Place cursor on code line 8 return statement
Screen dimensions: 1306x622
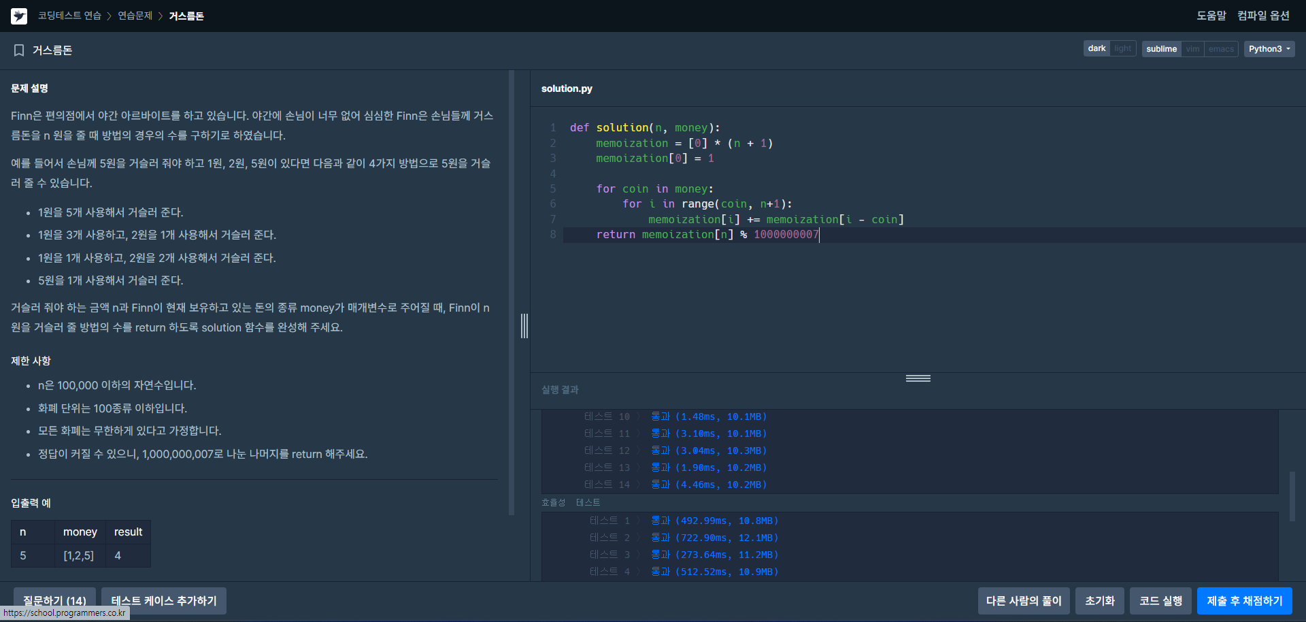point(707,235)
